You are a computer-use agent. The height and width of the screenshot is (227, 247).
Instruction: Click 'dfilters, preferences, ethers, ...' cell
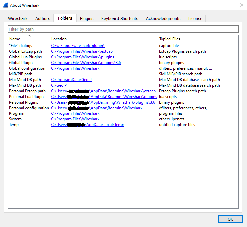point(185,108)
